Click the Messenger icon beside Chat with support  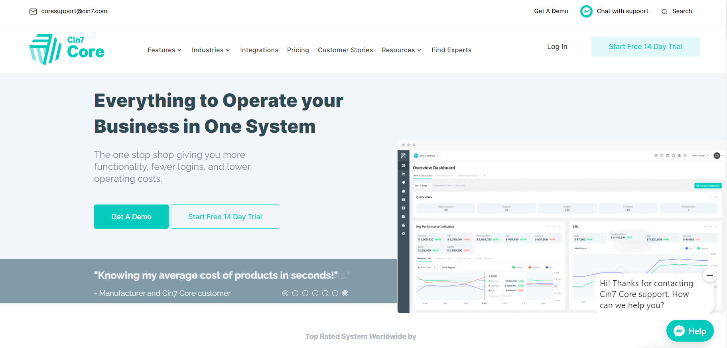click(586, 11)
